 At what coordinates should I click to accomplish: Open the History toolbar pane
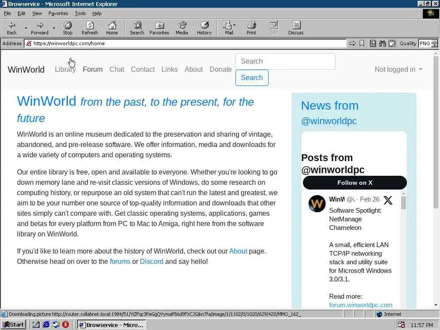tap(204, 28)
